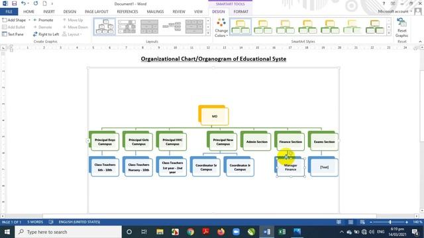The width and height of the screenshot is (424, 238).
Task: Select the Principal Boys Campus box
Action: point(104,141)
